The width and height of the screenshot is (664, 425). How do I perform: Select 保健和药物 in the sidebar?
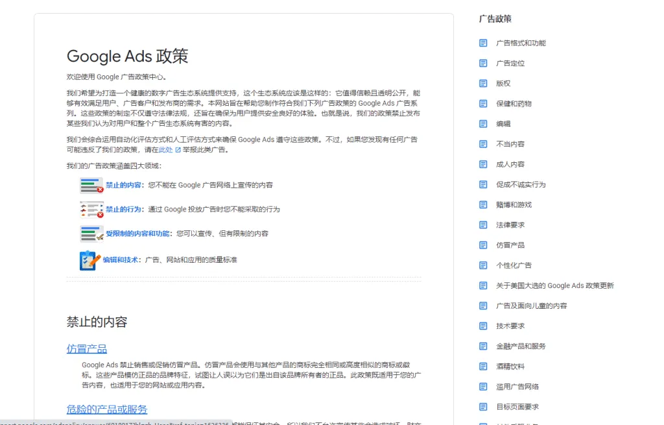click(514, 103)
